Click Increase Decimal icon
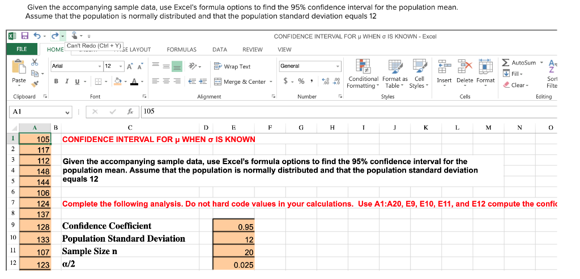580x279 pixels. (326, 81)
